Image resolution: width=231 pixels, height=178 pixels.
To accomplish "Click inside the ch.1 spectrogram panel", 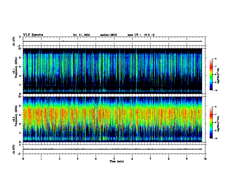I will (x=112, y=71).
